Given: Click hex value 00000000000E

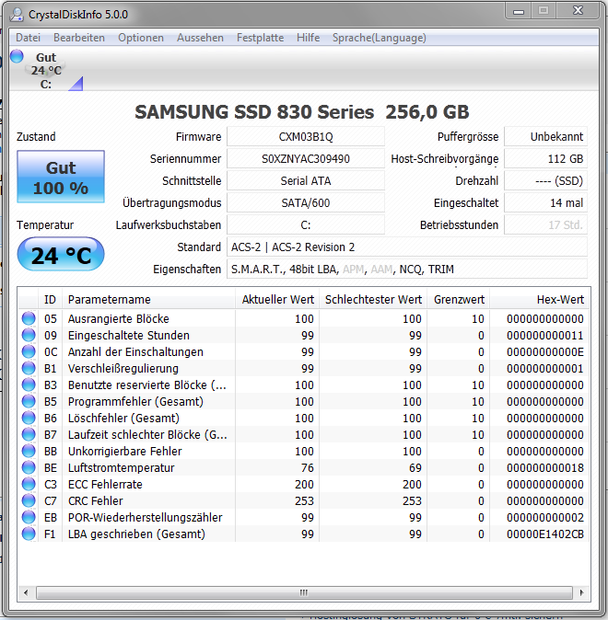Looking at the screenshot, I should [x=545, y=351].
